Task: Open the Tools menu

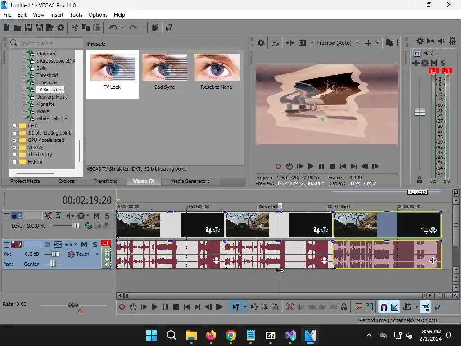Action: click(76, 15)
